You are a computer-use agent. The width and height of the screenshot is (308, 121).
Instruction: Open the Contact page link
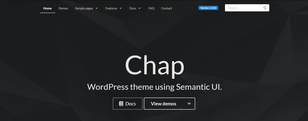point(167,8)
